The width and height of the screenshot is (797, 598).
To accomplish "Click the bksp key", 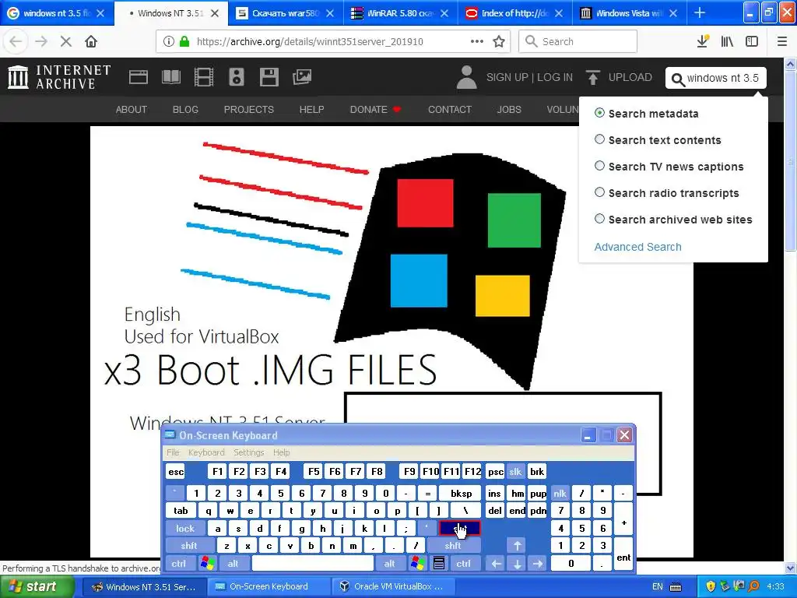I will tap(461, 493).
